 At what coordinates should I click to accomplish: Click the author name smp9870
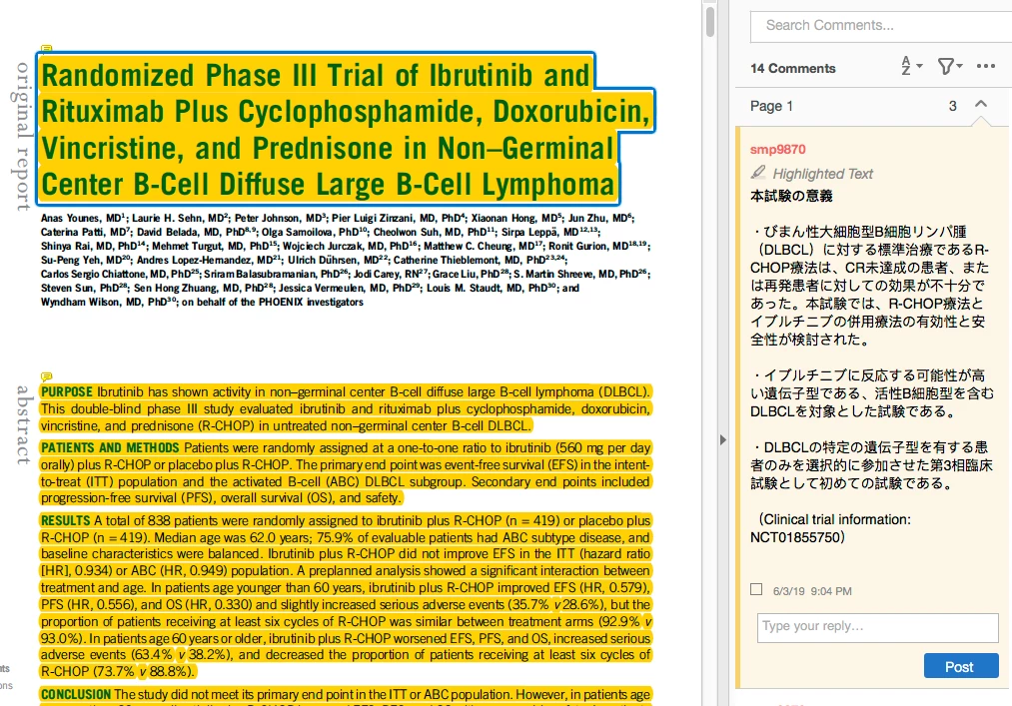(x=777, y=149)
